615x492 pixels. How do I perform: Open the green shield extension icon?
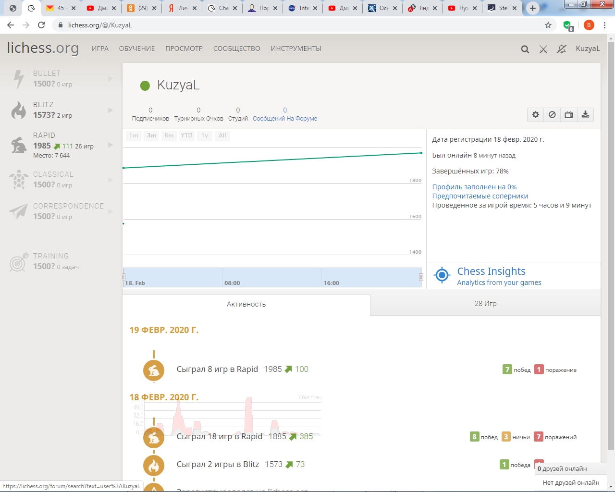[568, 25]
